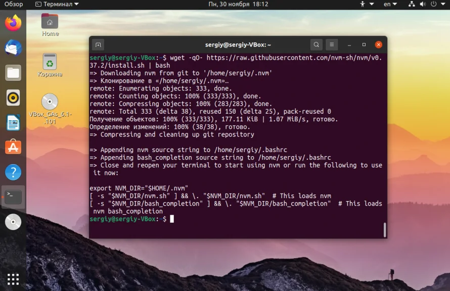Open the VBox_GAs_6.1 disc on desktop
Image resolution: width=450 pixels, height=291 pixels.
coord(50,109)
